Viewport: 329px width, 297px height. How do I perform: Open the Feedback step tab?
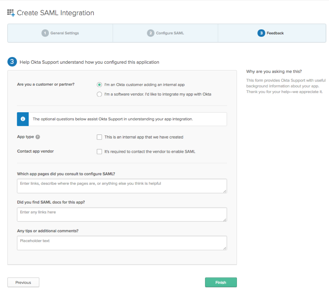click(272, 33)
